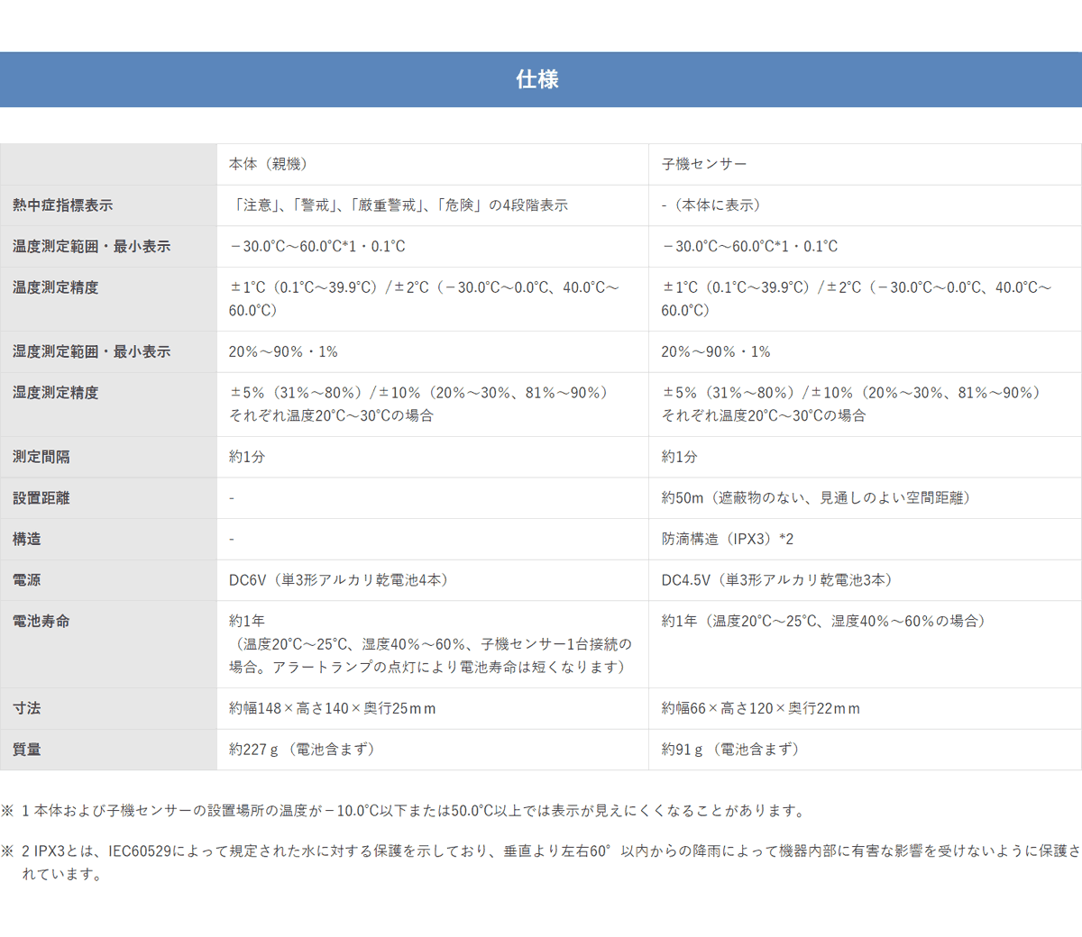Select the 湿度測定精度 row label
Screen dimensions: 1082x937
click(108, 405)
